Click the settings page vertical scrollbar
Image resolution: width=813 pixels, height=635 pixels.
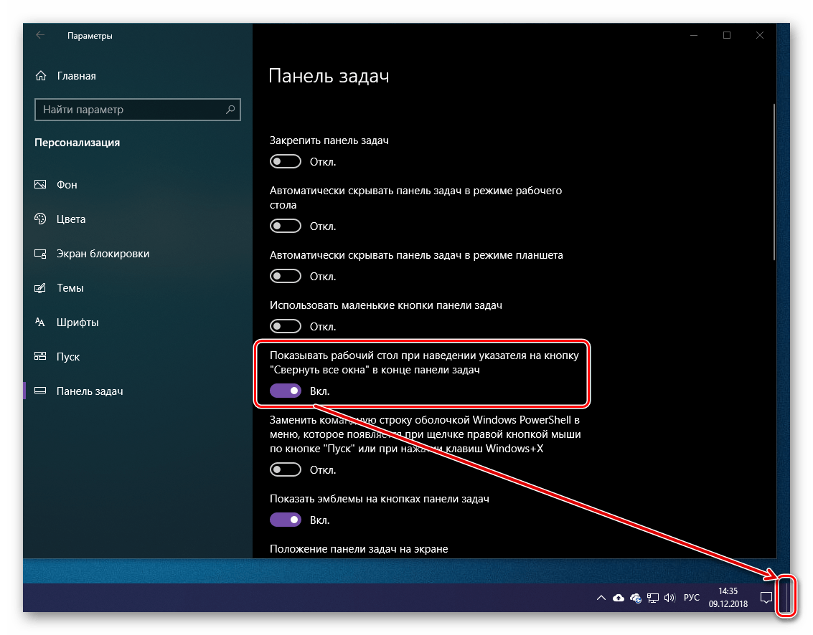(774, 181)
